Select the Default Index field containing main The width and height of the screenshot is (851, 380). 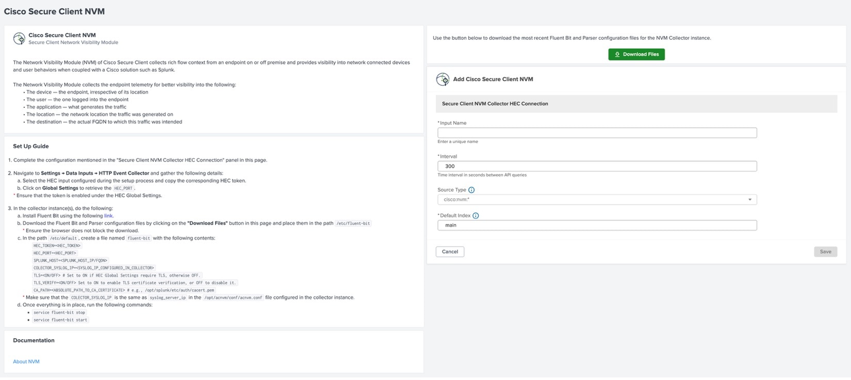597,225
